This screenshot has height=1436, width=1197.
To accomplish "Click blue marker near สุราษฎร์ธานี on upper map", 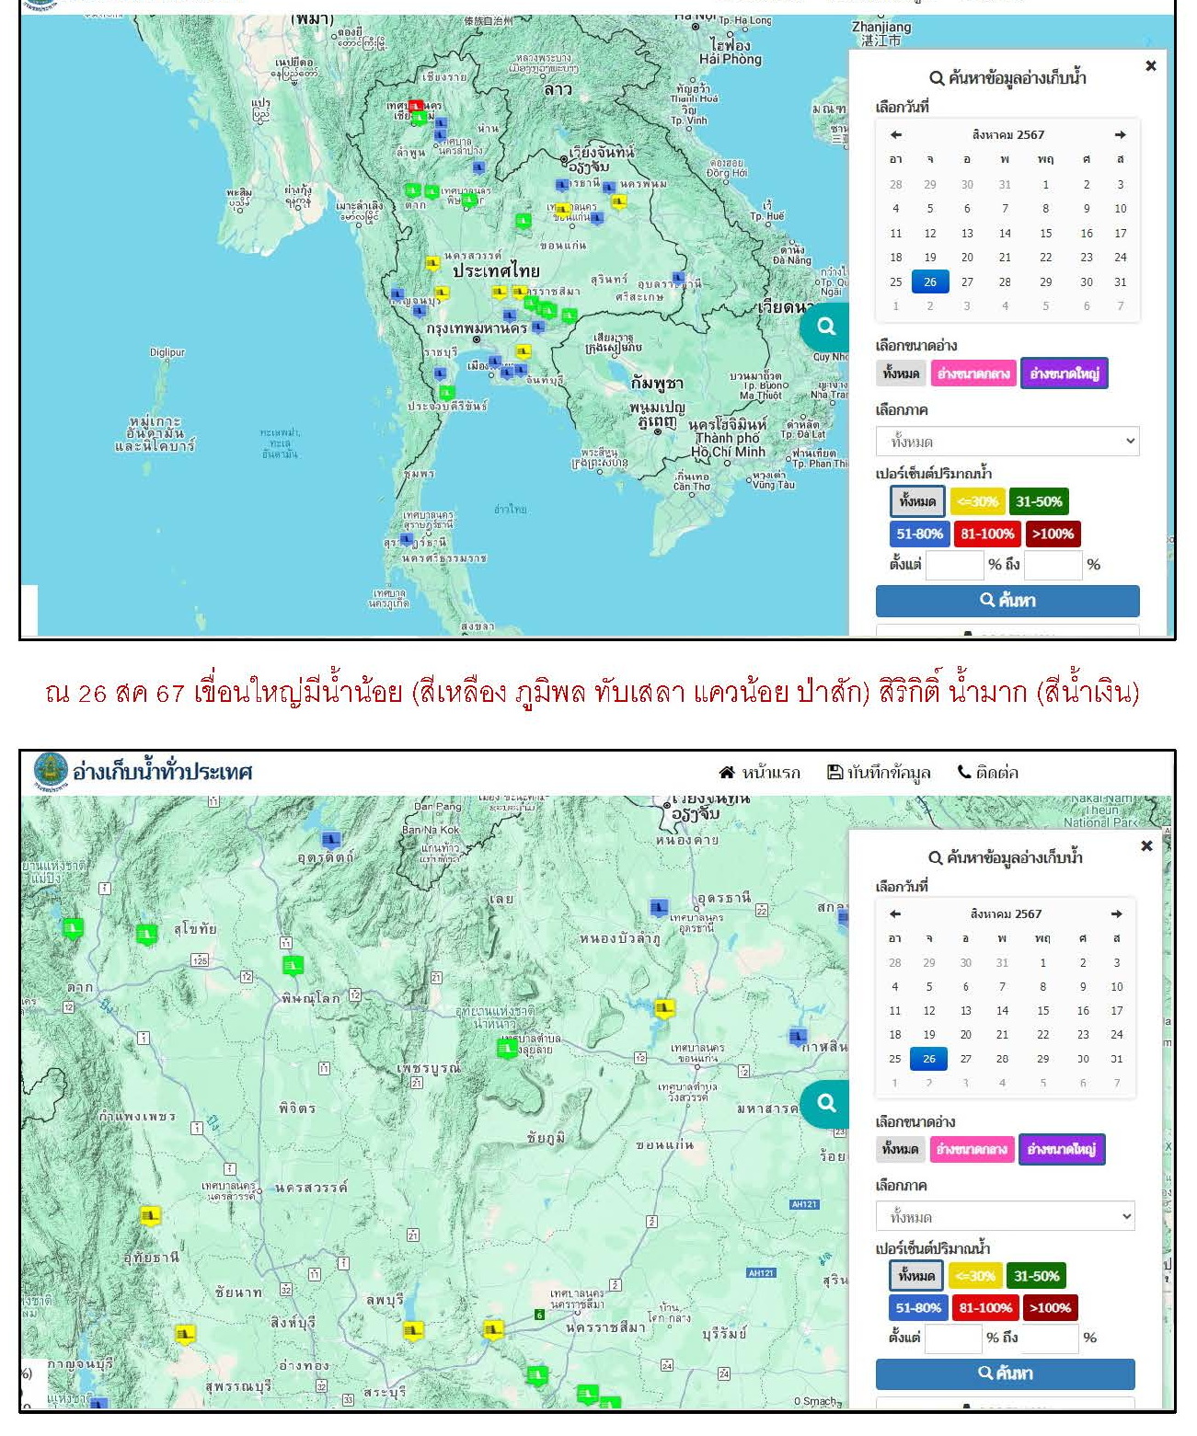I will coord(406,539).
